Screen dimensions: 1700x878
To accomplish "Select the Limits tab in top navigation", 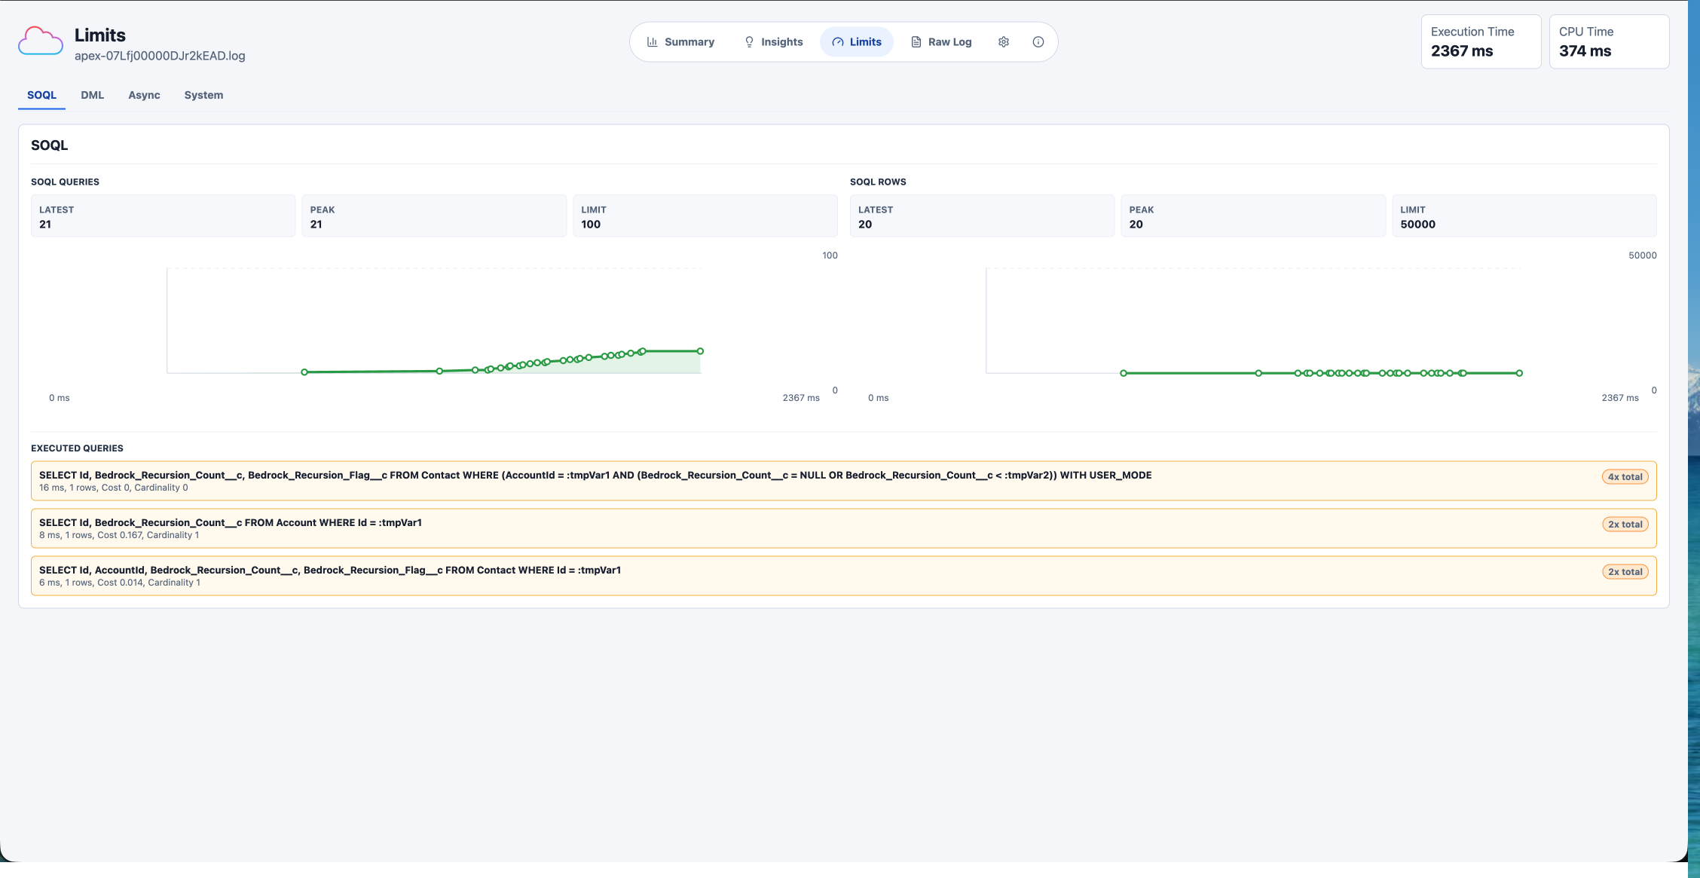I will point(857,42).
